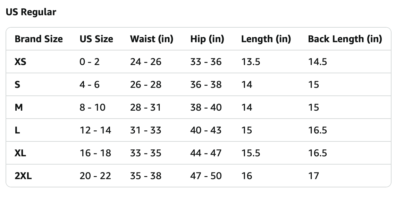Select the XS brand size row label
The width and height of the screenshot is (395, 204).
click(20, 62)
